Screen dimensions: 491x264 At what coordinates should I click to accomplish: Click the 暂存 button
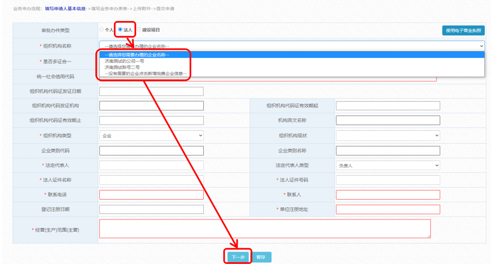(261, 257)
